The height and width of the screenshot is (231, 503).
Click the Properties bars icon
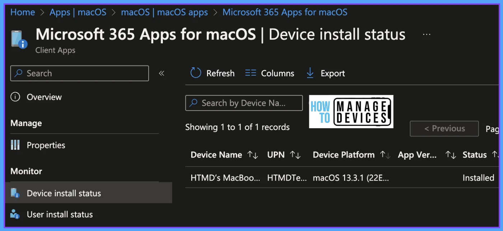[15, 145]
